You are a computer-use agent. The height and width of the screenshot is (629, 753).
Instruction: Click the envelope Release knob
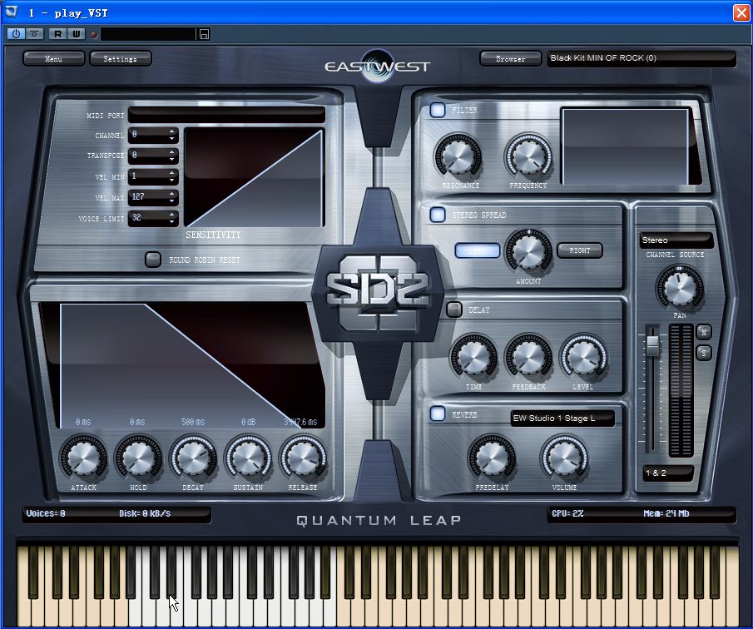pyautogui.click(x=303, y=458)
